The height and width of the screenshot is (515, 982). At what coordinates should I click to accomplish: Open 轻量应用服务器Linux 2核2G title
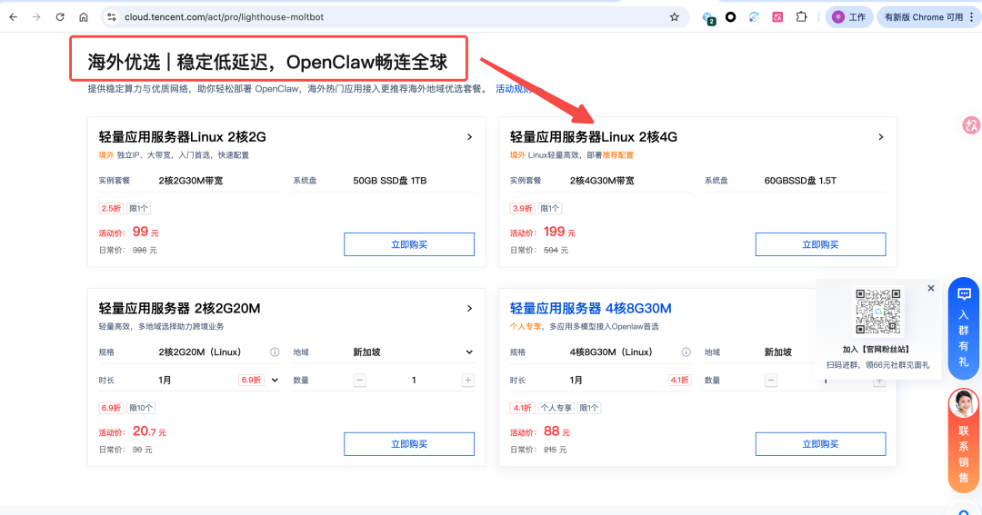click(182, 137)
